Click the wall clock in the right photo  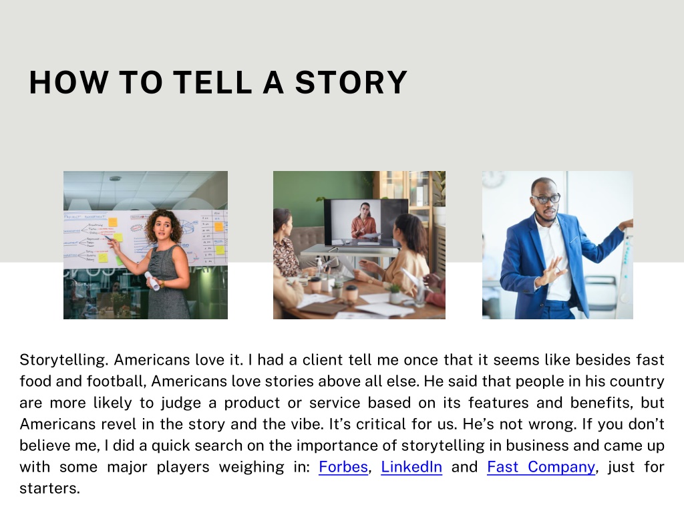point(494,179)
